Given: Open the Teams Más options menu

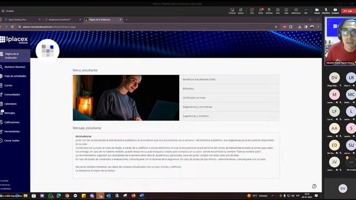Looking at the screenshot, I should 306,11.
